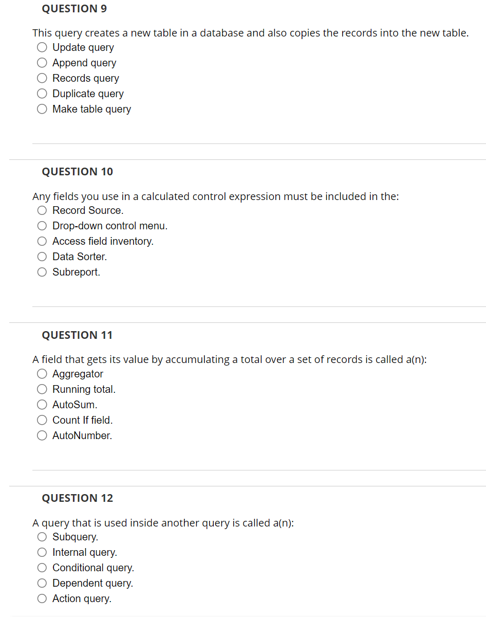Image resolution: width=486 pixels, height=617 pixels.
Task: Select the Append query option
Action: pos(42,62)
